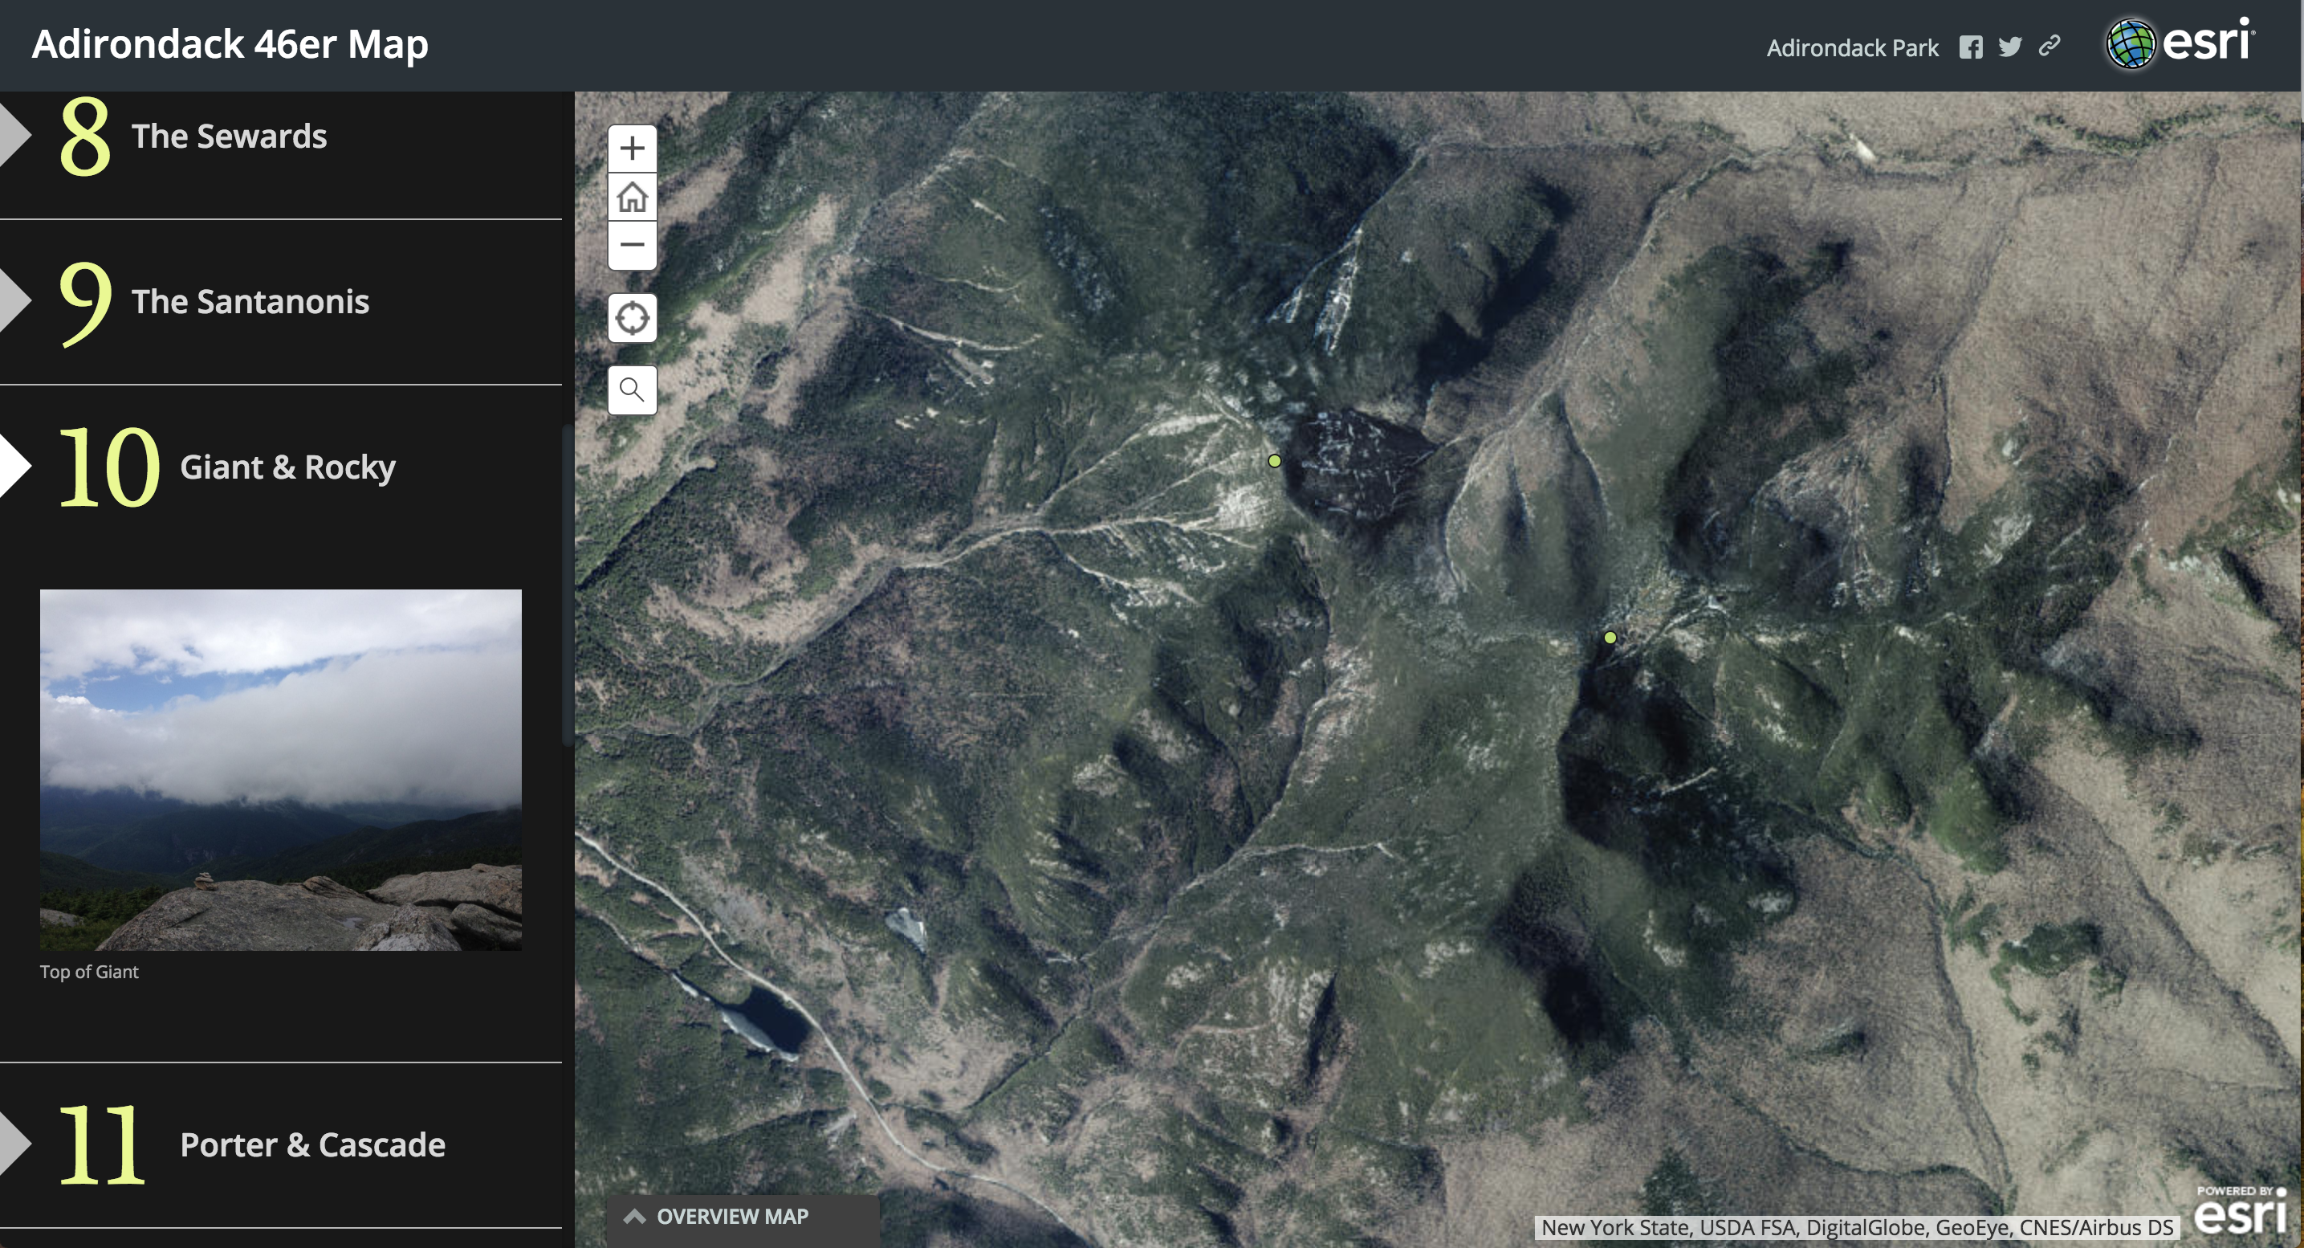
Task: Zoom in on the map
Action: pyautogui.click(x=633, y=149)
